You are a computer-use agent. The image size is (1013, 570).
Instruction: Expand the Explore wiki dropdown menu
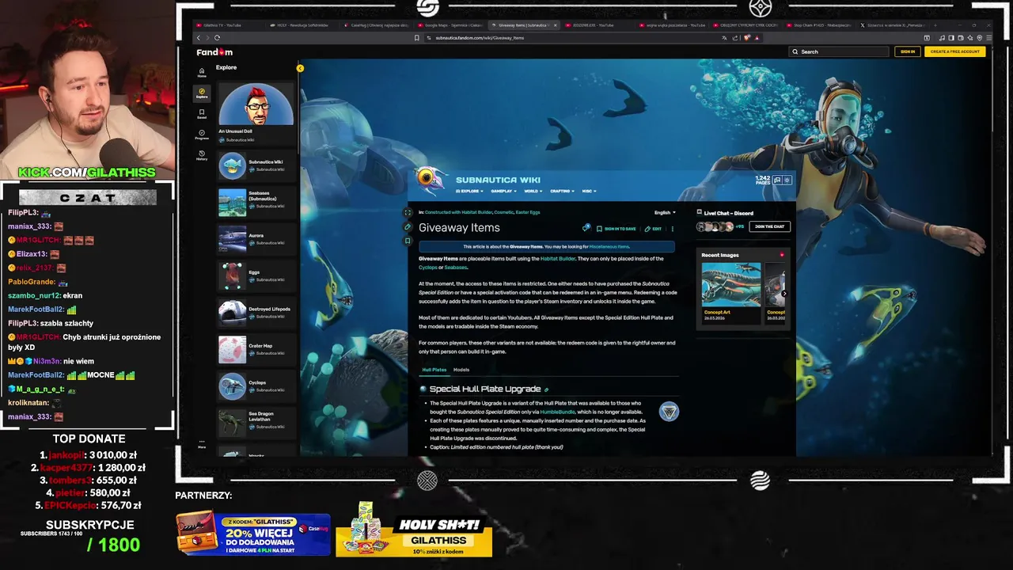[x=468, y=191]
